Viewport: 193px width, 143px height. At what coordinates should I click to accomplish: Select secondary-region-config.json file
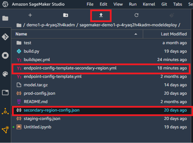pyautogui.click(x=51, y=110)
